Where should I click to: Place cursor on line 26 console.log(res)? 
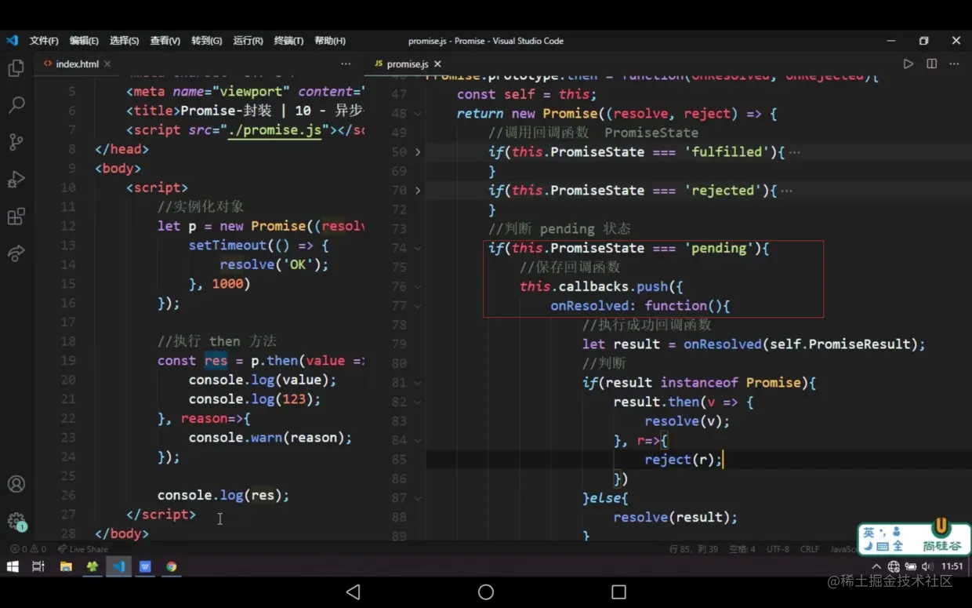[223, 496]
